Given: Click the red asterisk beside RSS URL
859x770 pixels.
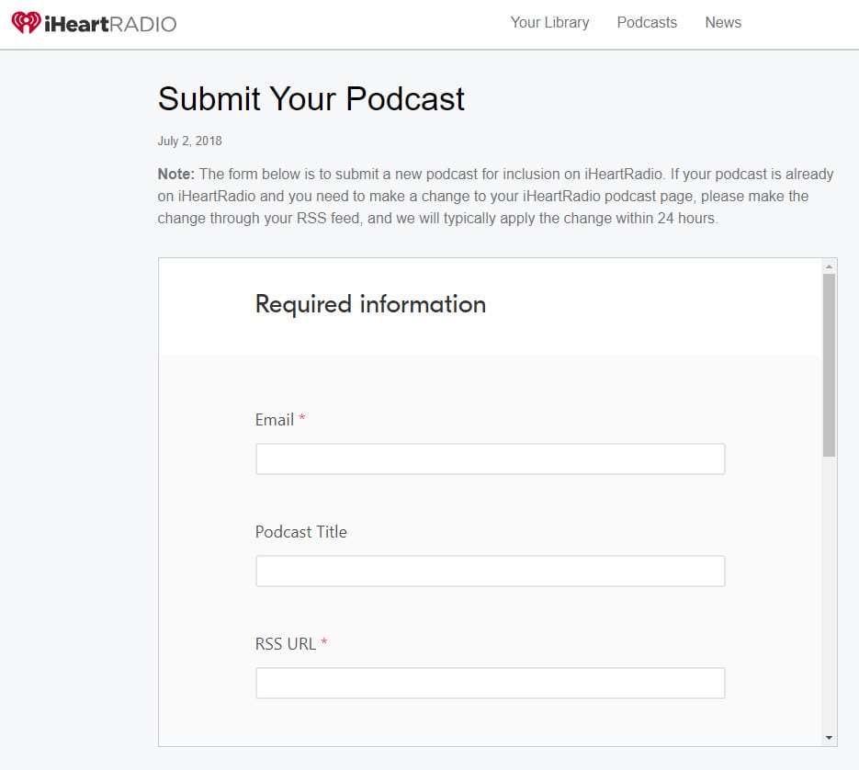Looking at the screenshot, I should click(322, 643).
